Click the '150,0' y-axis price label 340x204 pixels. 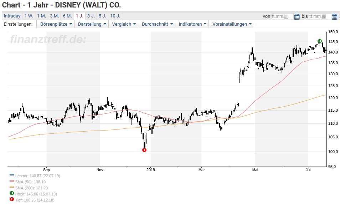(x=333, y=32)
